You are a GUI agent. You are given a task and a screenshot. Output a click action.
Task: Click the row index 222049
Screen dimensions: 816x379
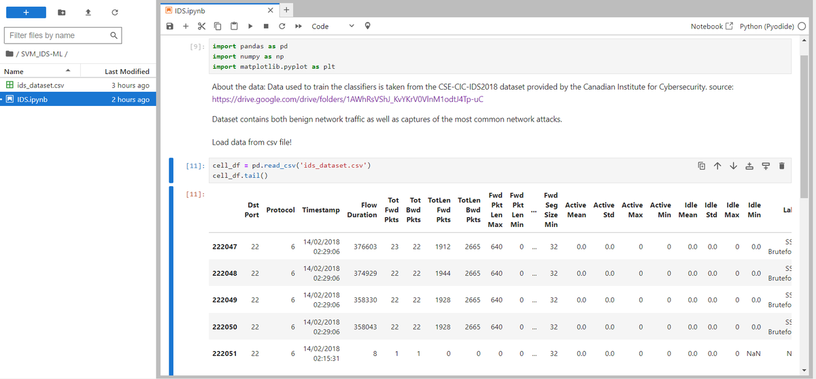pyautogui.click(x=224, y=300)
